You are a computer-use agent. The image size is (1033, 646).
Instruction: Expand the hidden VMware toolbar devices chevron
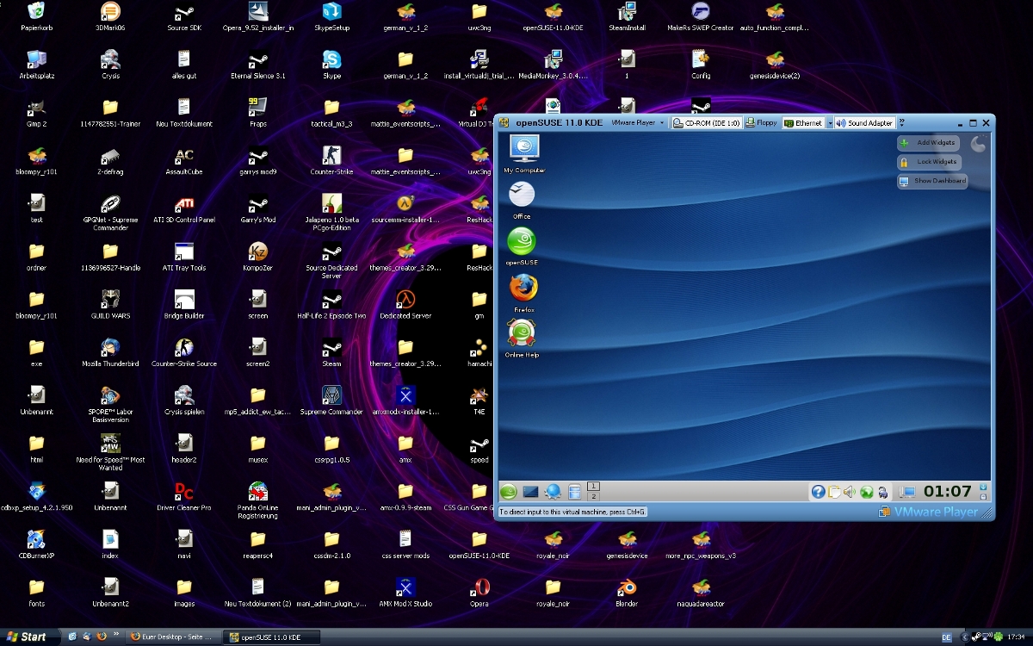click(x=901, y=123)
